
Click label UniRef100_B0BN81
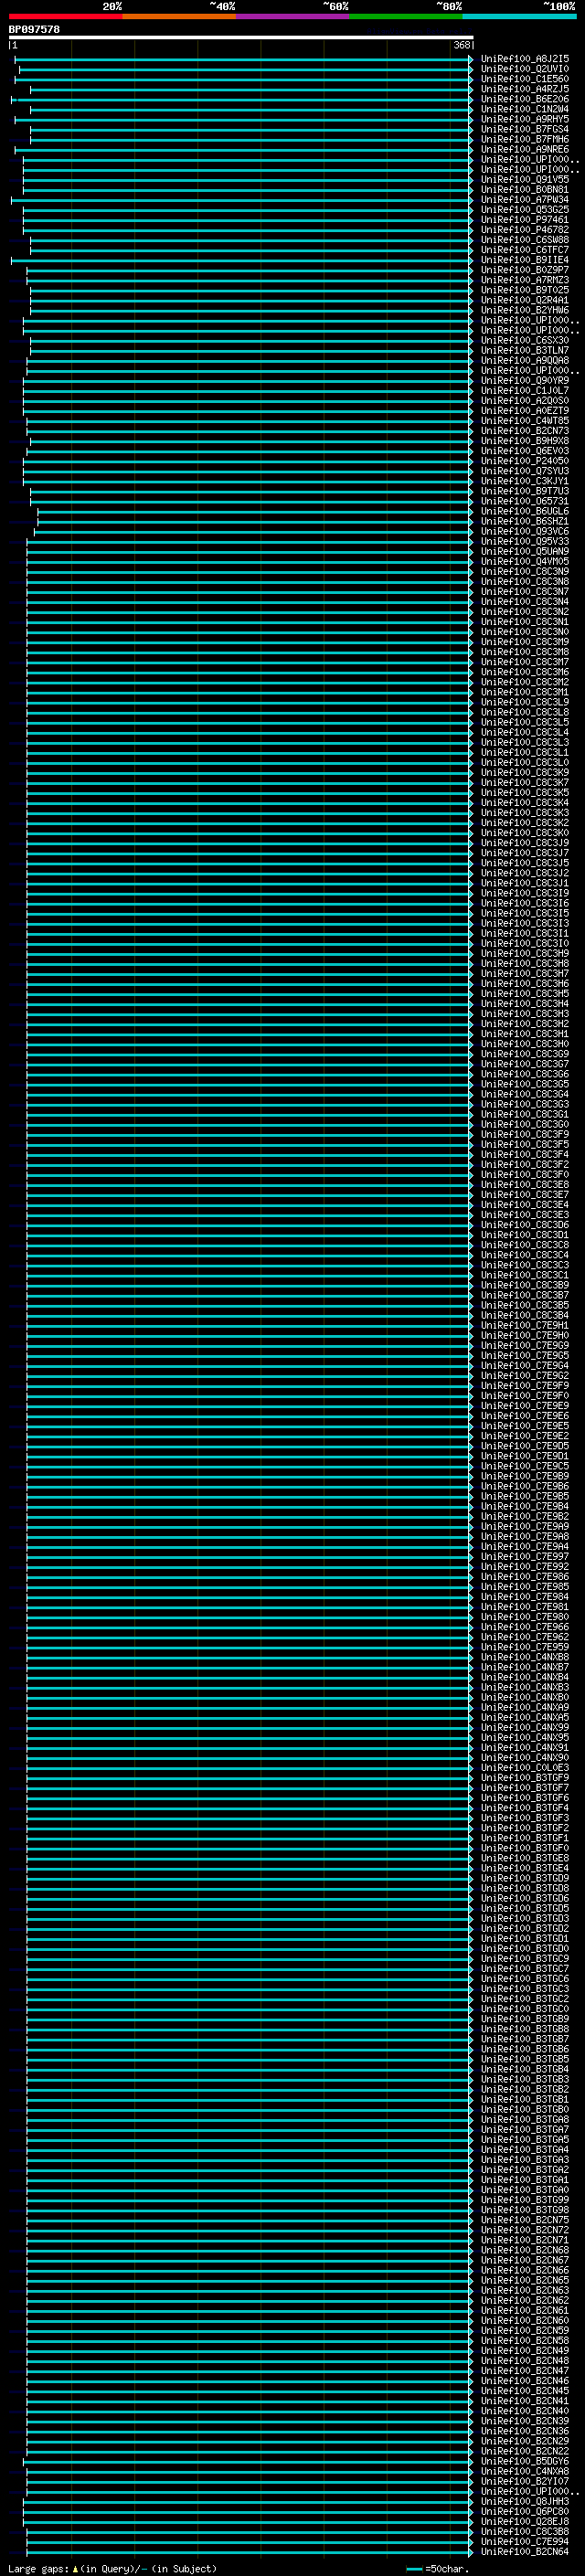[525, 189]
